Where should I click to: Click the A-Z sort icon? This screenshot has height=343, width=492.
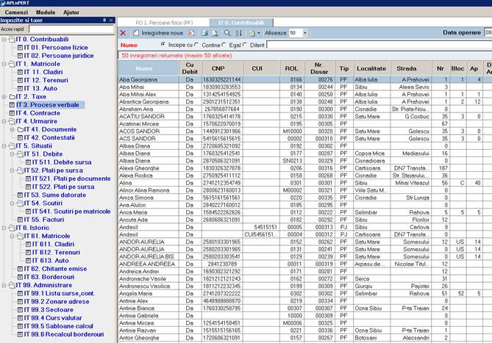click(239, 33)
